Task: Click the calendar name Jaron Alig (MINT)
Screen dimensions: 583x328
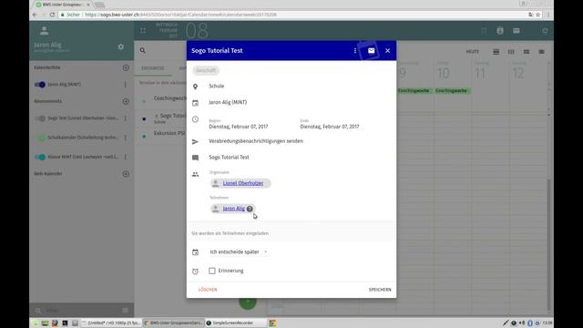Action: 228,102
